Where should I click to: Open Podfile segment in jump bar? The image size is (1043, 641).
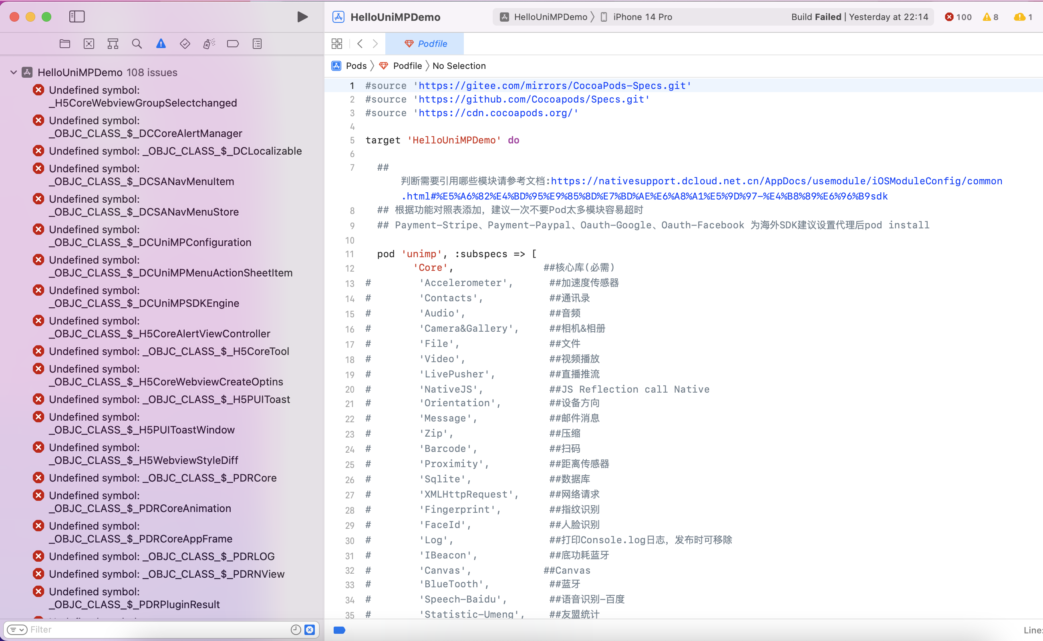click(x=401, y=66)
